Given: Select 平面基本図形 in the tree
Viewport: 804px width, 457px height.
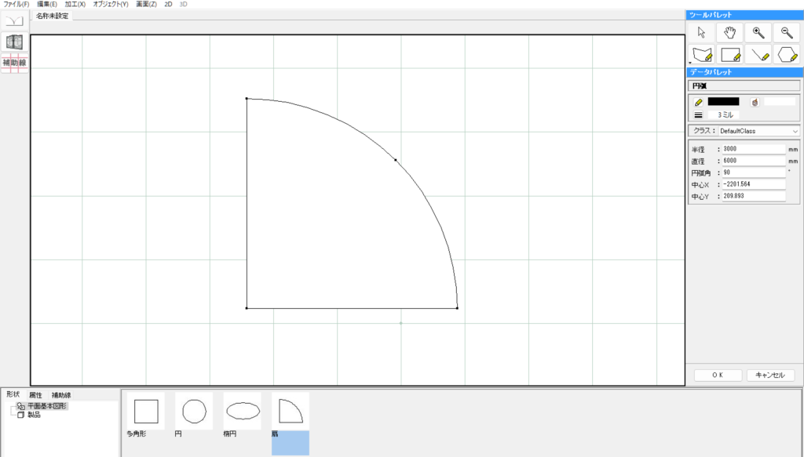Looking at the screenshot, I should (48, 406).
